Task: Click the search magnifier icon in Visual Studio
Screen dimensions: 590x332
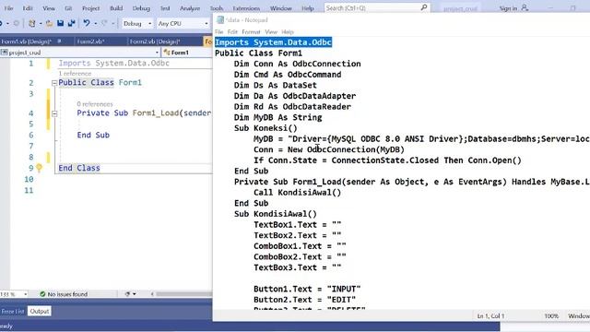Action: coord(424,7)
